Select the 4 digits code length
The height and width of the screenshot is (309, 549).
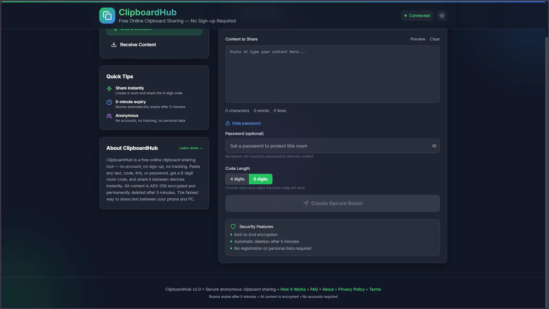237,179
